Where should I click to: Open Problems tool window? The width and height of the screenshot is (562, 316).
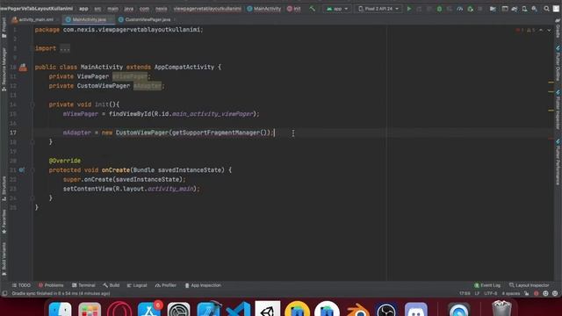(x=51, y=285)
